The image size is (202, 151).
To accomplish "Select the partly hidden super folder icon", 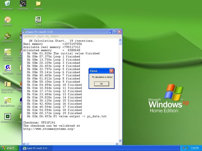I will [19, 70].
